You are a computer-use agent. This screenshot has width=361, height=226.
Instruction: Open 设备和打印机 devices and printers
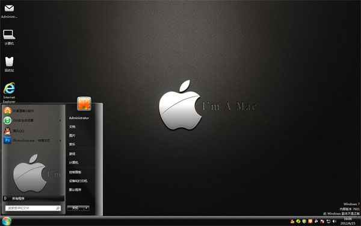78,181
